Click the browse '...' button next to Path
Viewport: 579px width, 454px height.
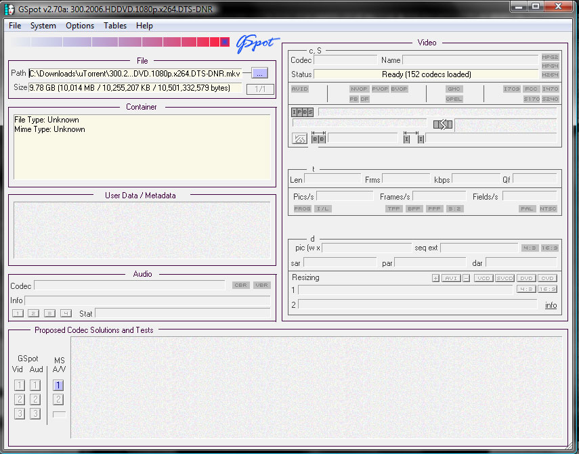click(x=259, y=73)
